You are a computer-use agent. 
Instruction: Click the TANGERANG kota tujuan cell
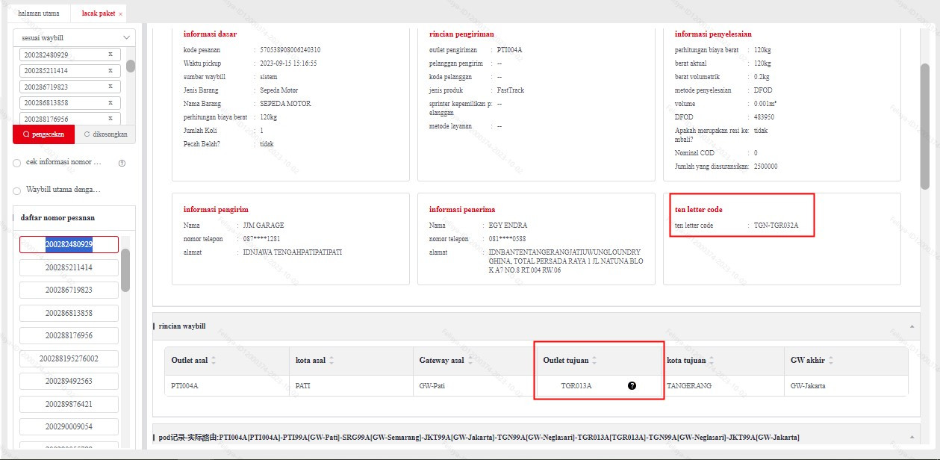click(689, 386)
